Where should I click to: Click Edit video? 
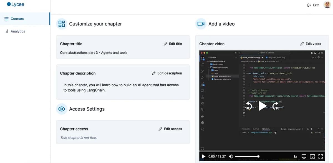(x=311, y=44)
